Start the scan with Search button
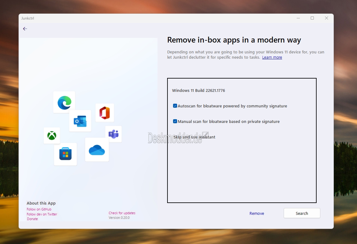The image size is (357, 244). [x=302, y=213]
